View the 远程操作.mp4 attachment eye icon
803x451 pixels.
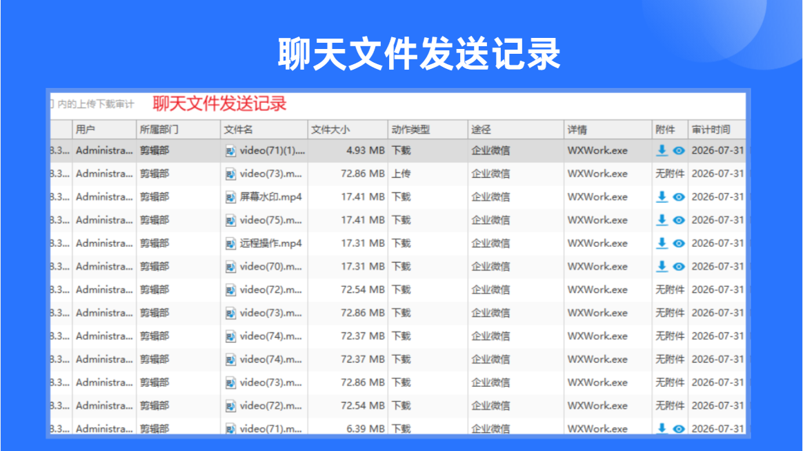pyautogui.click(x=679, y=243)
